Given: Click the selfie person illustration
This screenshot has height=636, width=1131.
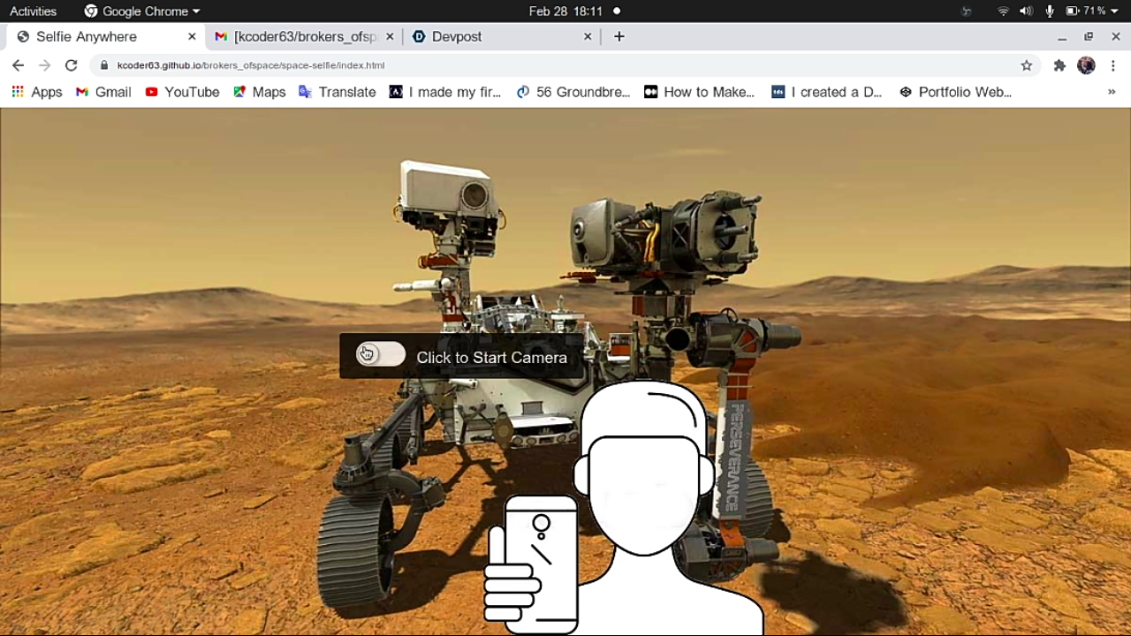Looking at the screenshot, I should pos(624,508).
